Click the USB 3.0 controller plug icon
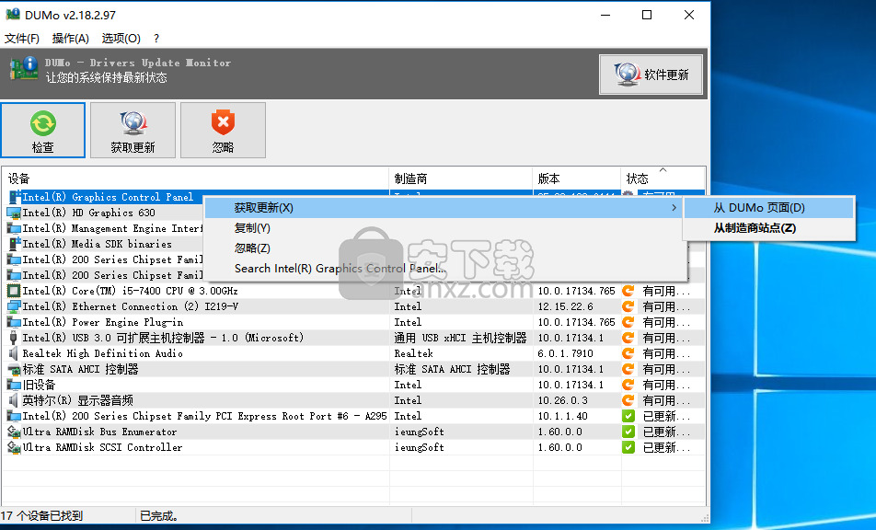 (x=14, y=338)
